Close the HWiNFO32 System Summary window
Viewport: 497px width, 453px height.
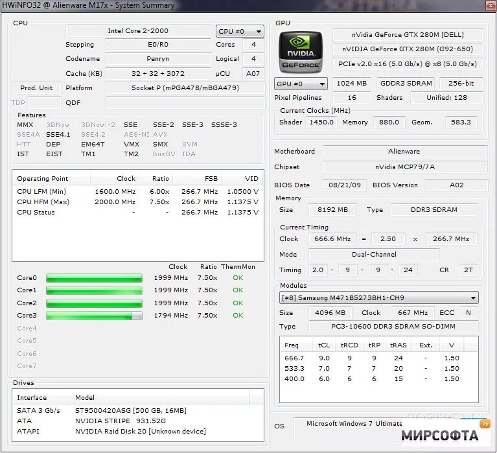click(x=491, y=6)
